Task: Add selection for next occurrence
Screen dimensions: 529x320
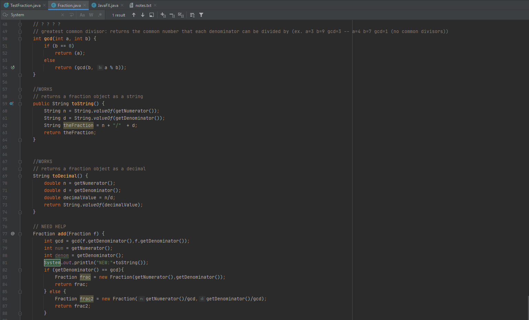Action: [163, 15]
